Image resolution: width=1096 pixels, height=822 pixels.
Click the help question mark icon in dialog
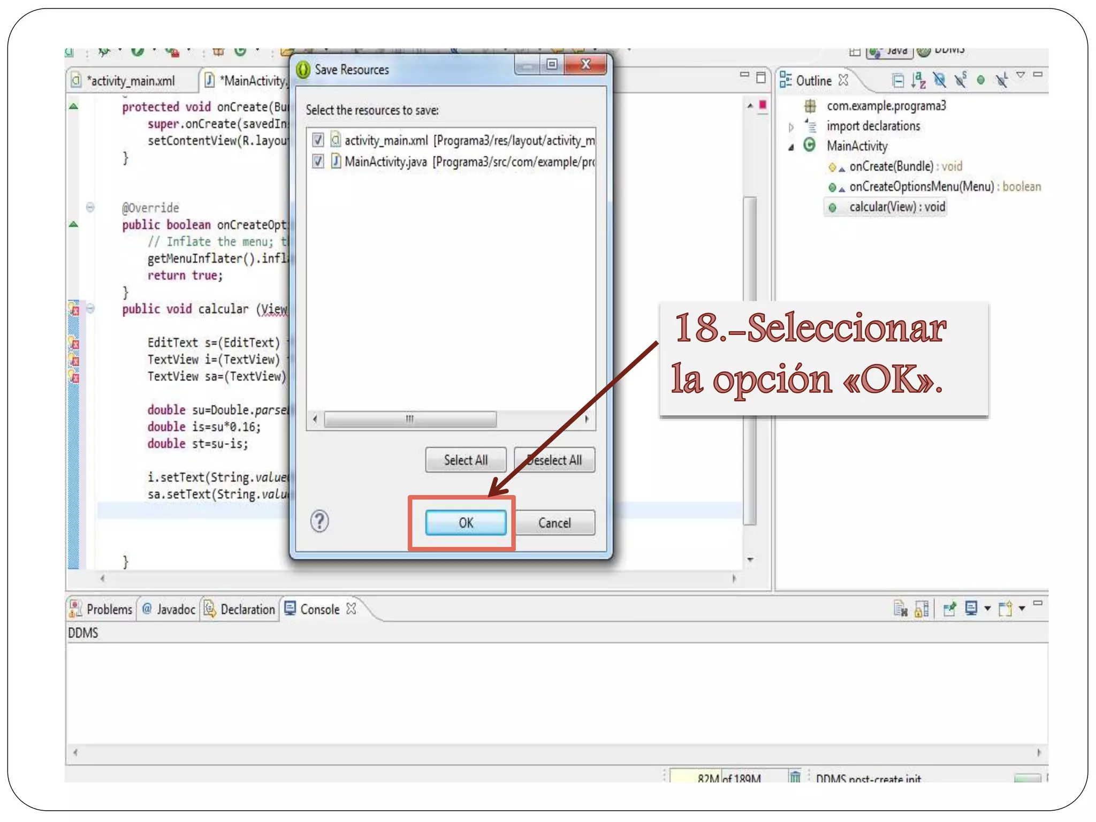pyautogui.click(x=319, y=521)
